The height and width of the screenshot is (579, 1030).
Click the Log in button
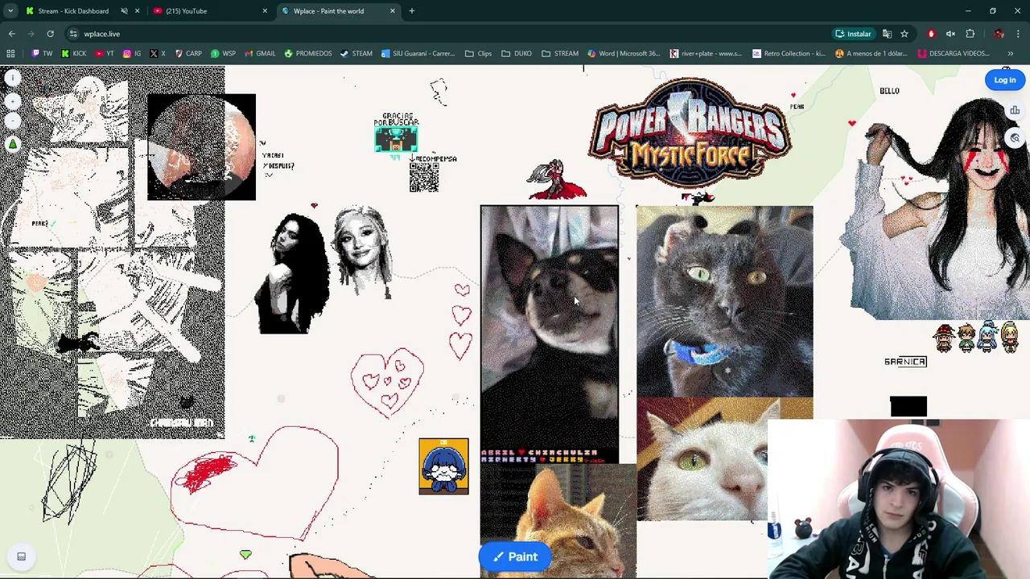(x=1004, y=80)
